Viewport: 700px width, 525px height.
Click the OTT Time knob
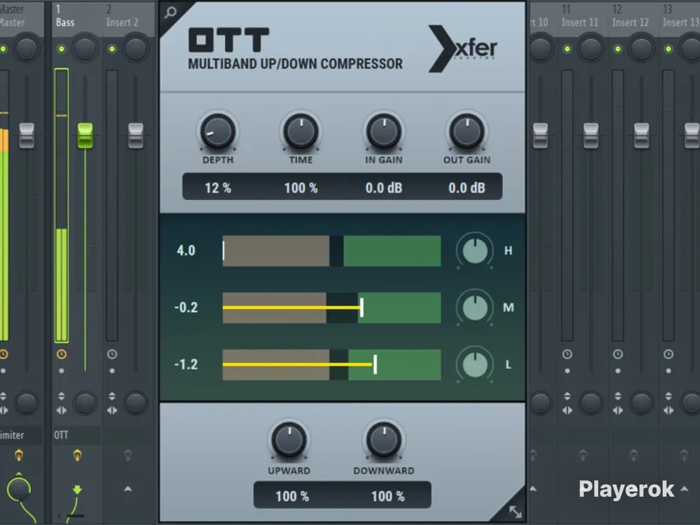point(301,132)
